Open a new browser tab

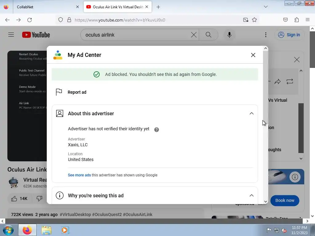158,7
